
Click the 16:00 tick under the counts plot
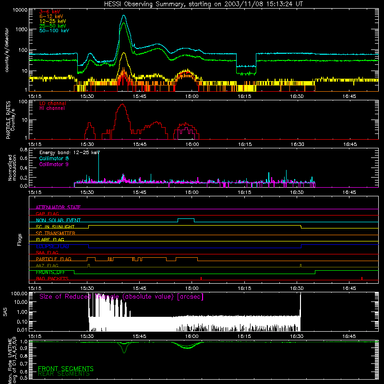click(192, 96)
